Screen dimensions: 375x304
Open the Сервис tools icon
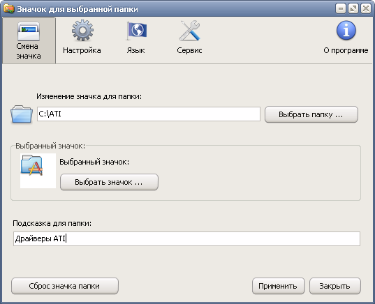(x=190, y=30)
